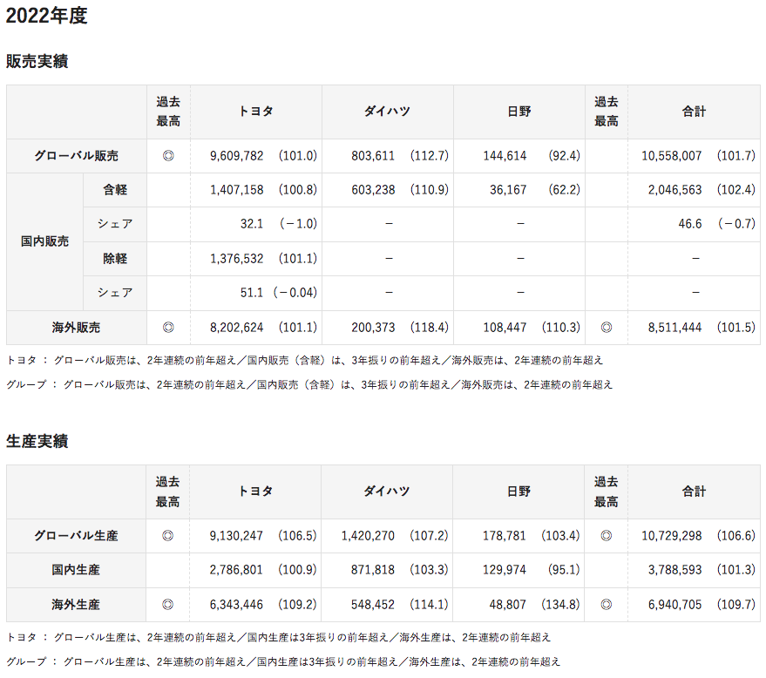Click the 2022年度 page heading
This screenshot has height=678, width=766.
(47, 16)
